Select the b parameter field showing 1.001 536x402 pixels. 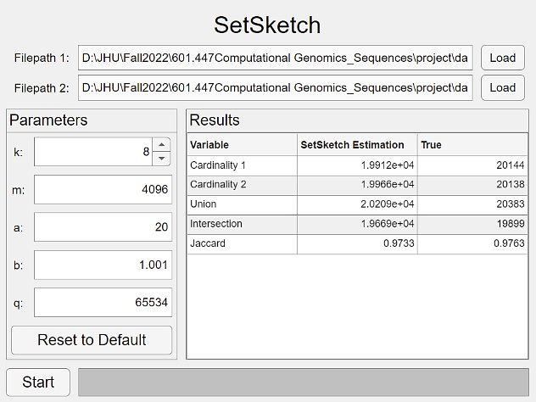[103, 265]
